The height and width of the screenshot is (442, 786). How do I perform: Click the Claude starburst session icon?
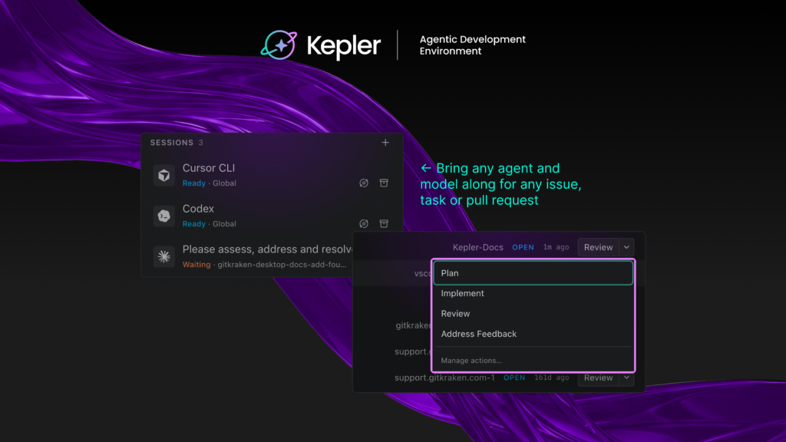click(x=164, y=256)
